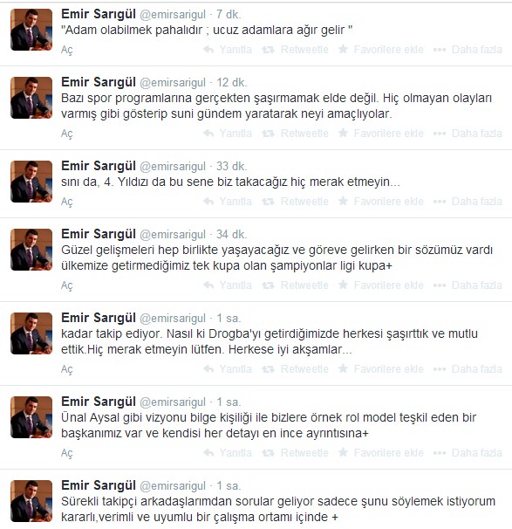Image resolution: width=512 pixels, height=529 pixels.
Task: Retweet the 7 dk. tweet
Action: (295, 50)
